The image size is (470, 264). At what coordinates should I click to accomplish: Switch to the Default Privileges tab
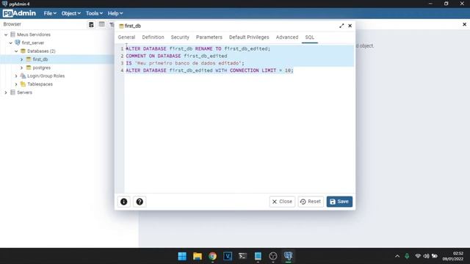(x=249, y=37)
